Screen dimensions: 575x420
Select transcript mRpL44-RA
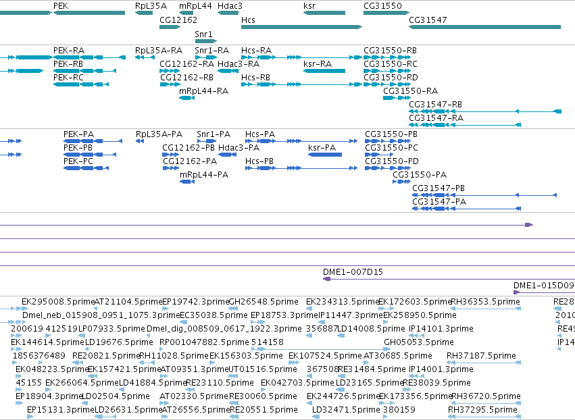tap(186, 98)
